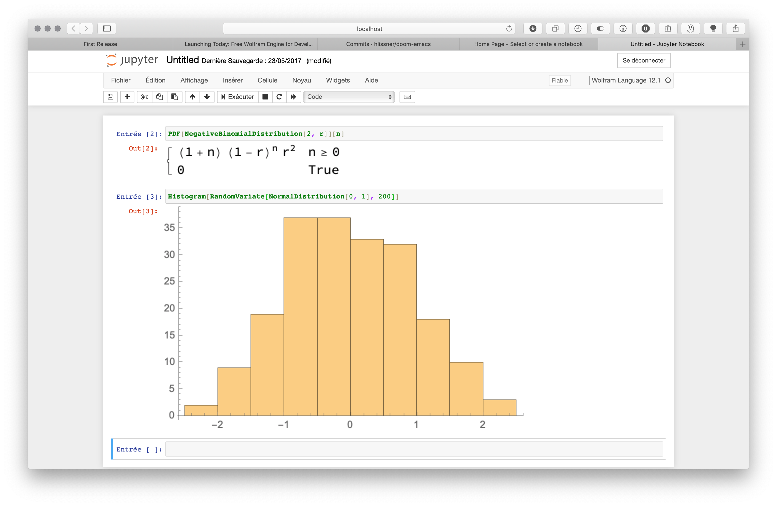The width and height of the screenshot is (777, 506).
Task: Click the empty Entrée input cell
Action: click(x=414, y=449)
